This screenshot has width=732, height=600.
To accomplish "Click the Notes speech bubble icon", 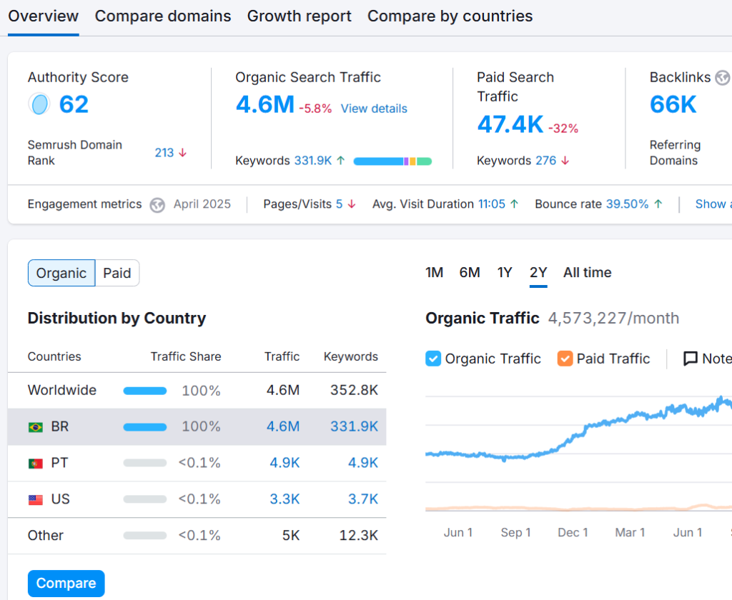I will click(x=690, y=359).
